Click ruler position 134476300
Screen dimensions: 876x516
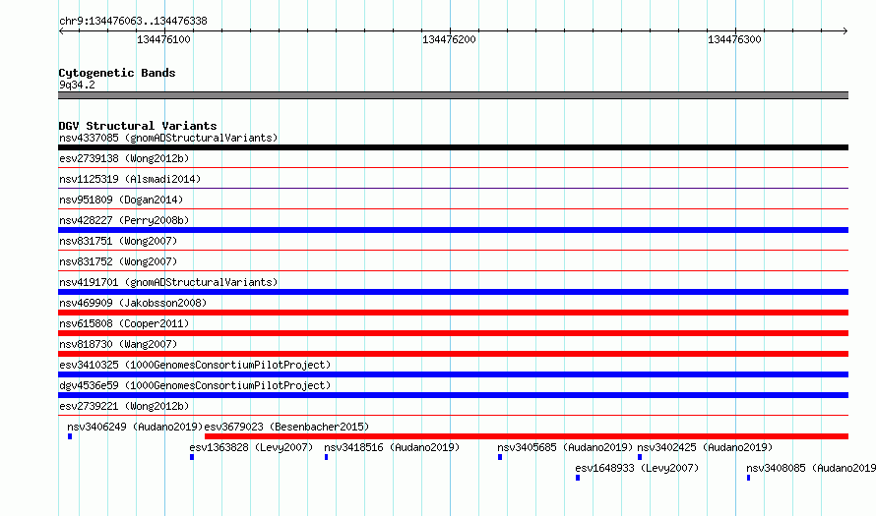(734, 39)
